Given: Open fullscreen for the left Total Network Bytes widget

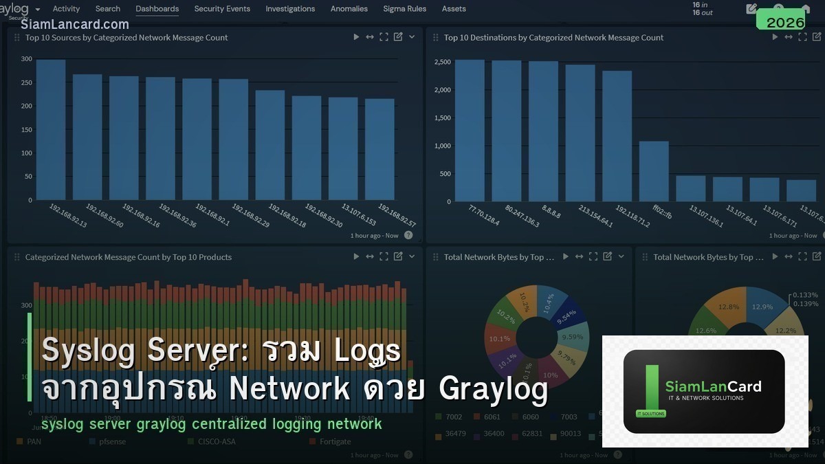Looking at the screenshot, I should click(x=593, y=256).
